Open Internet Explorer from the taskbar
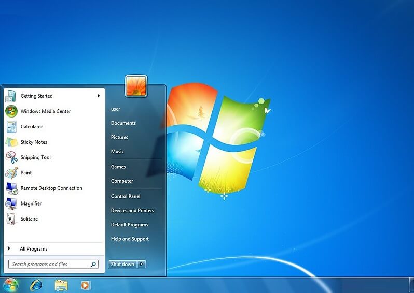414x293 pixels. click(36, 285)
